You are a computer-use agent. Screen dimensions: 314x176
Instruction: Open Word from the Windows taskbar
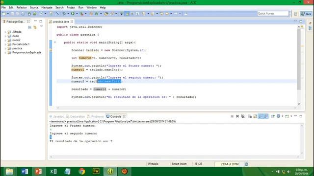coord(25,172)
